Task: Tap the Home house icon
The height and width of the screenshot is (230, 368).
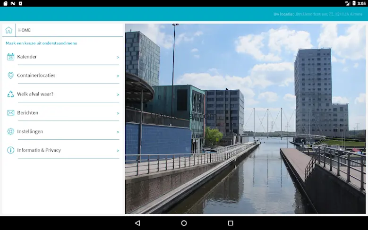Action: 9,30
